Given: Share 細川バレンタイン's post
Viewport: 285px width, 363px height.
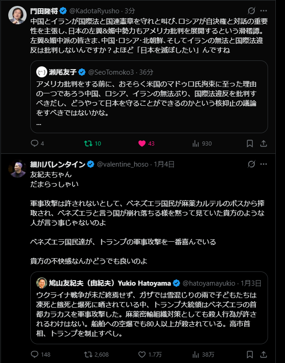Looking at the screenshot, I should click(264, 354).
